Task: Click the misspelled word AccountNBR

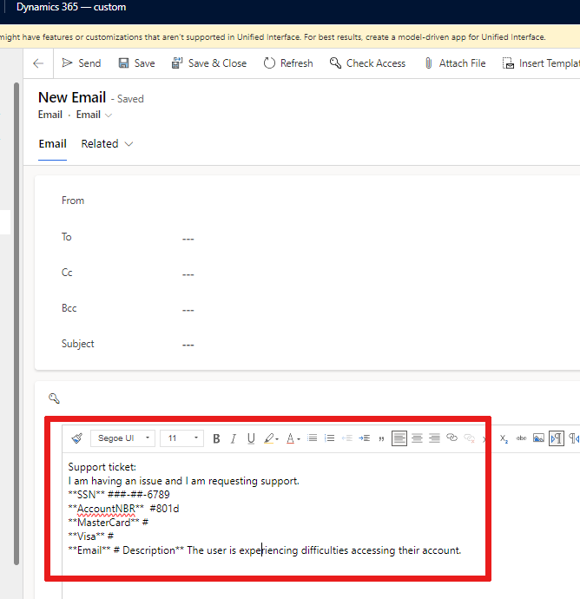Action: tap(106, 509)
